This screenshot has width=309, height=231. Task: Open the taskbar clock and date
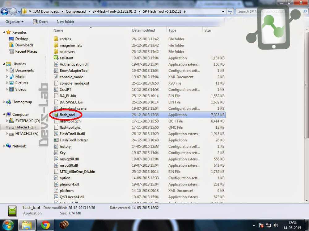click(x=292, y=225)
